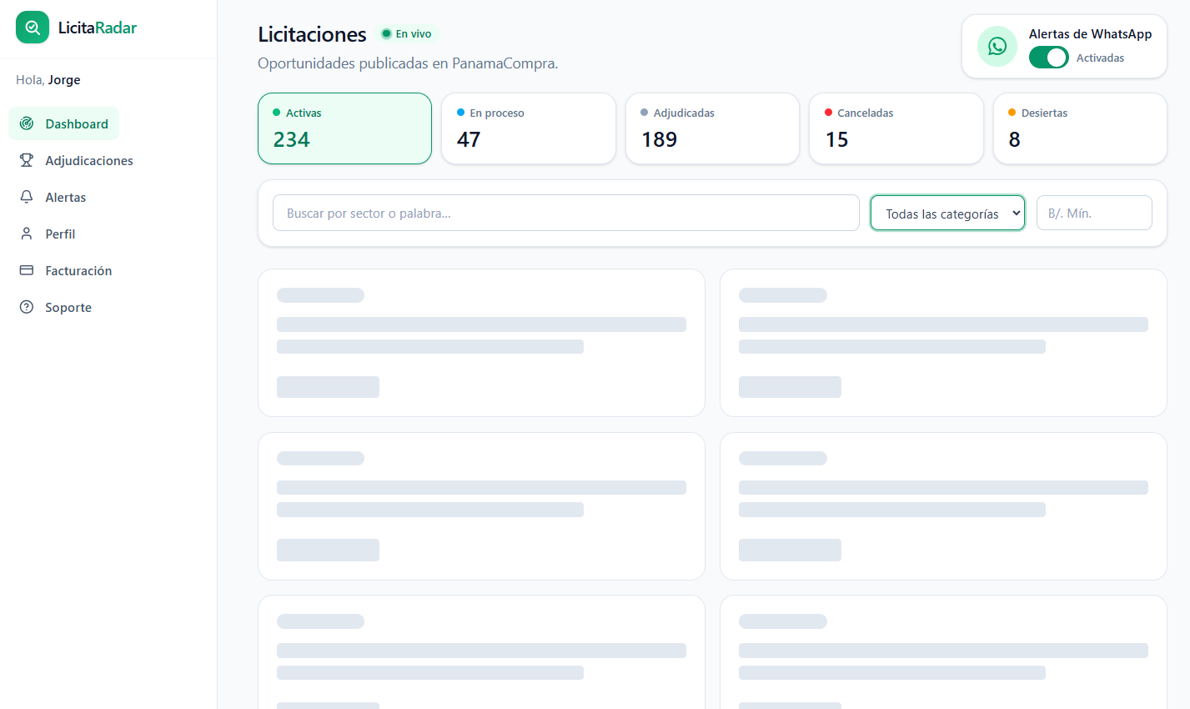Viewport: 1190px width, 709px height.
Task: Click the Adjudicaciones trophy icon
Action: (x=27, y=160)
